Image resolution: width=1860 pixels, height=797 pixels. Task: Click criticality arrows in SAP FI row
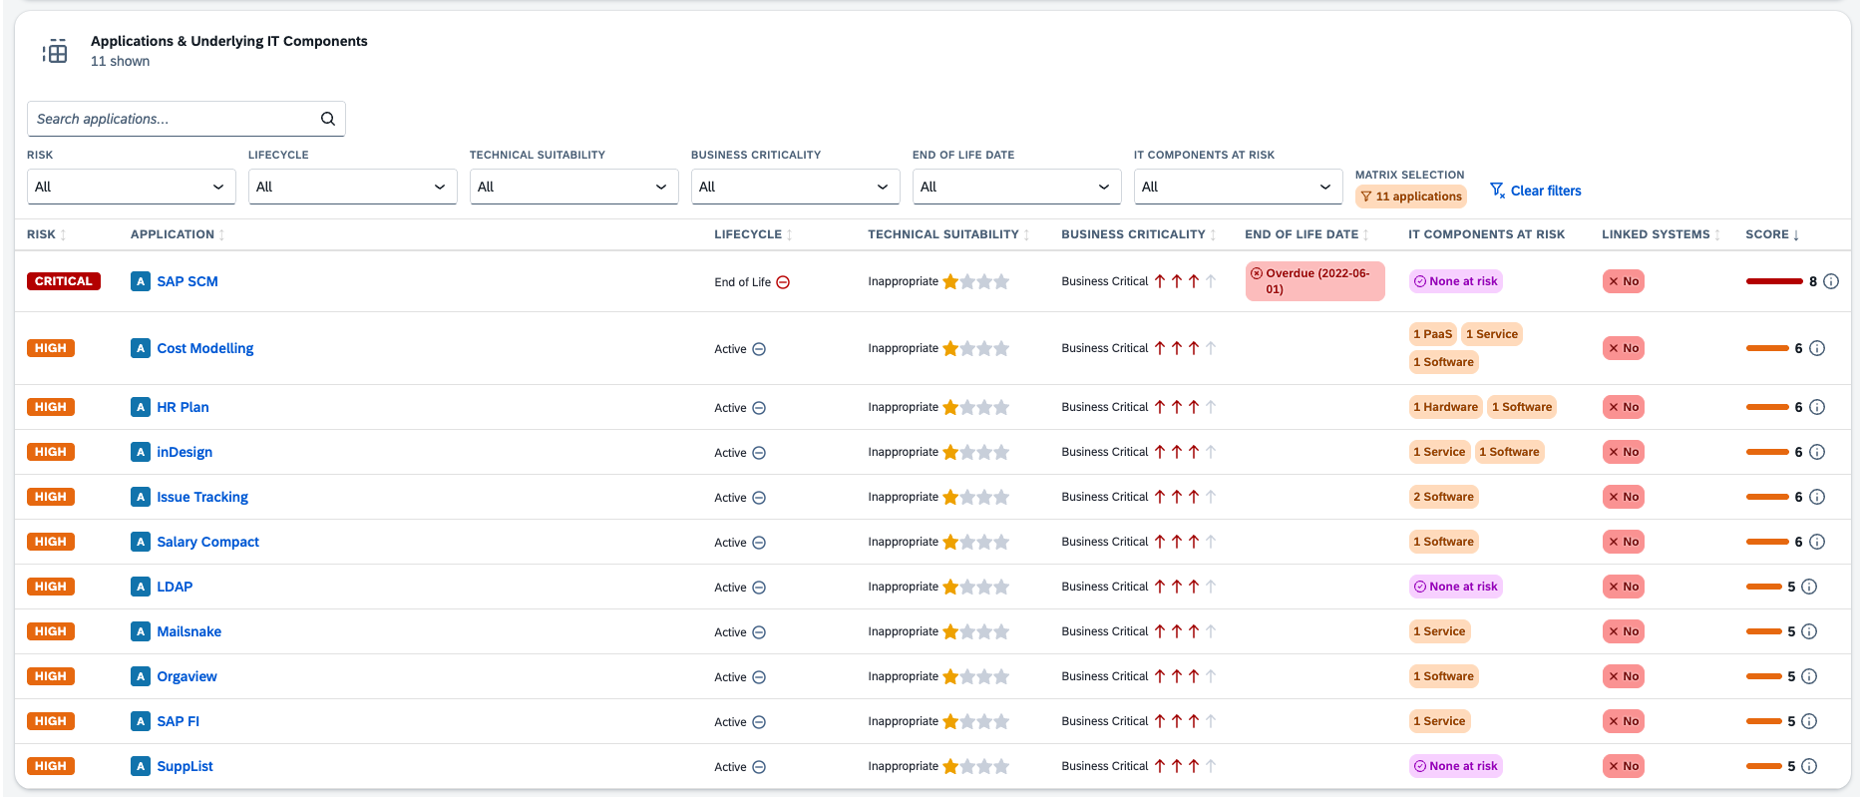pyautogui.click(x=1185, y=721)
